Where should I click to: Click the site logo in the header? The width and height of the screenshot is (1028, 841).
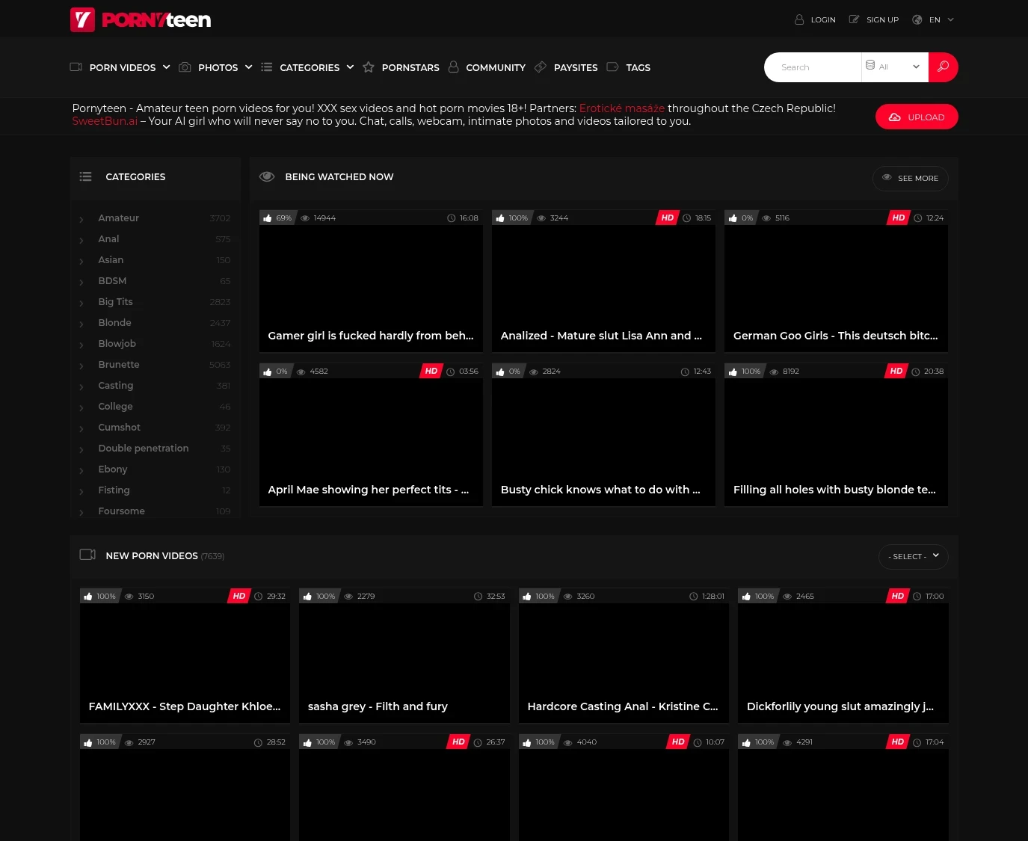pyautogui.click(x=141, y=19)
